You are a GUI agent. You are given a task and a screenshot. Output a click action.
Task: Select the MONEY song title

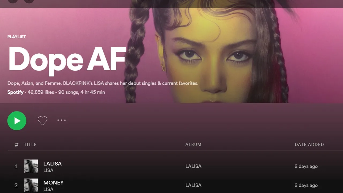tap(54, 183)
